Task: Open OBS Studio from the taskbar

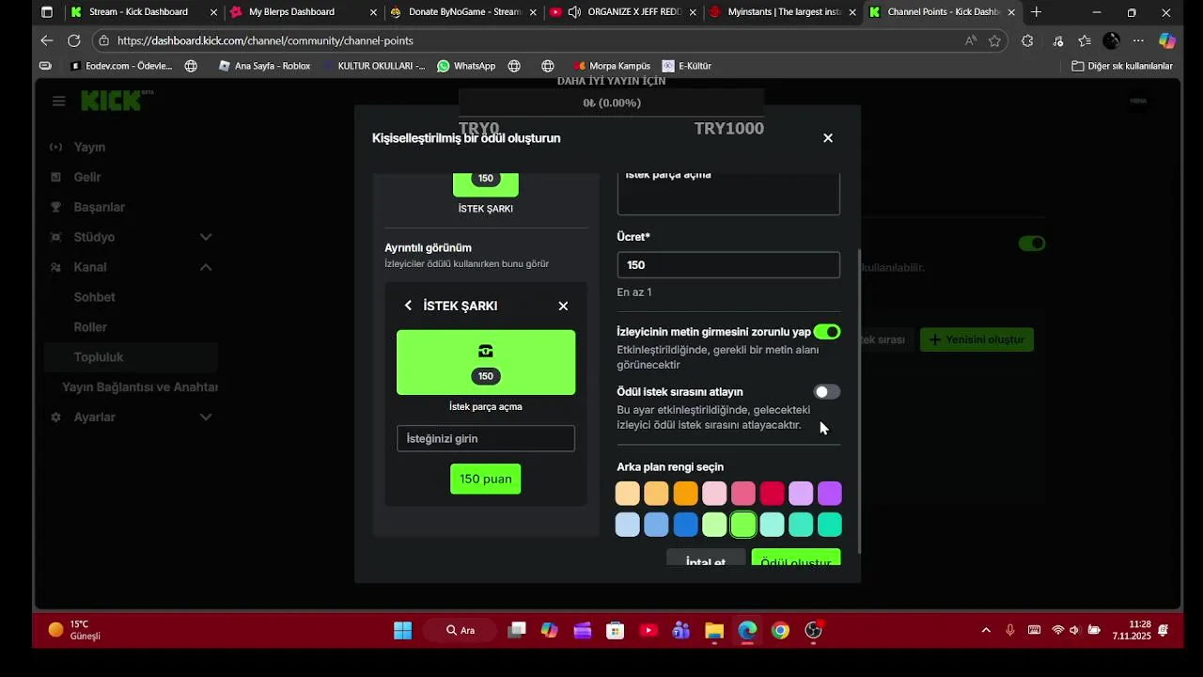Action: pyautogui.click(x=814, y=630)
